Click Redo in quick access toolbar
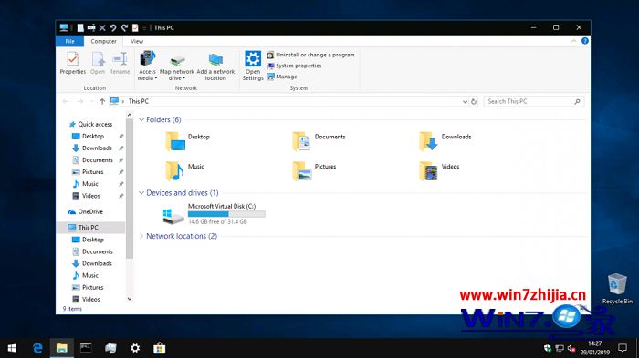Viewport: 639px width, 358px height. click(x=124, y=27)
